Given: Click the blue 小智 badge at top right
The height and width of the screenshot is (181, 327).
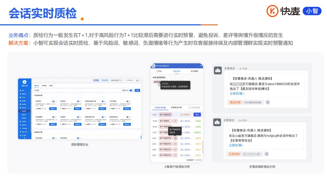Looking at the screenshot, I should click(x=312, y=11).
